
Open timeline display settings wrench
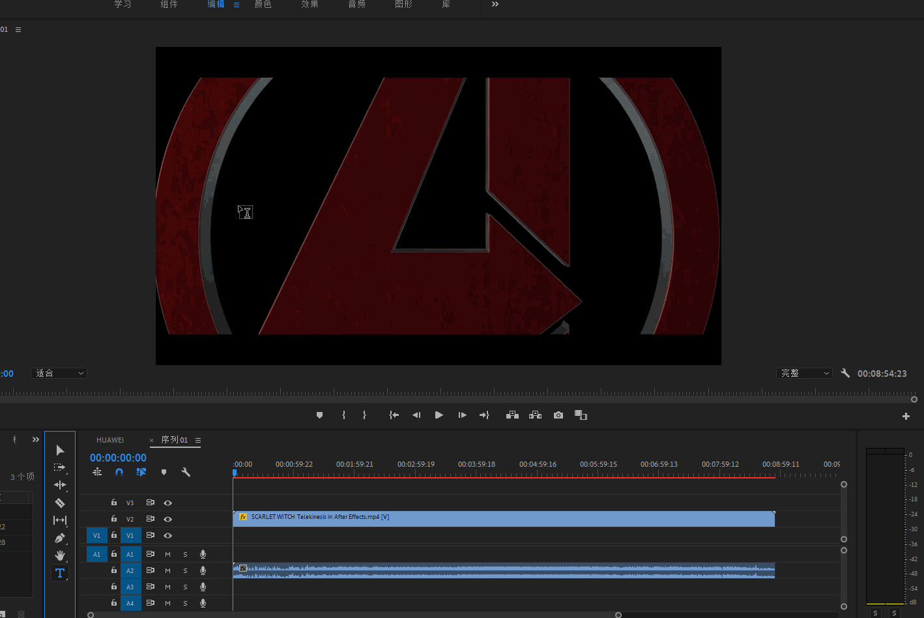pyautogui.click(x=186, y=472)
